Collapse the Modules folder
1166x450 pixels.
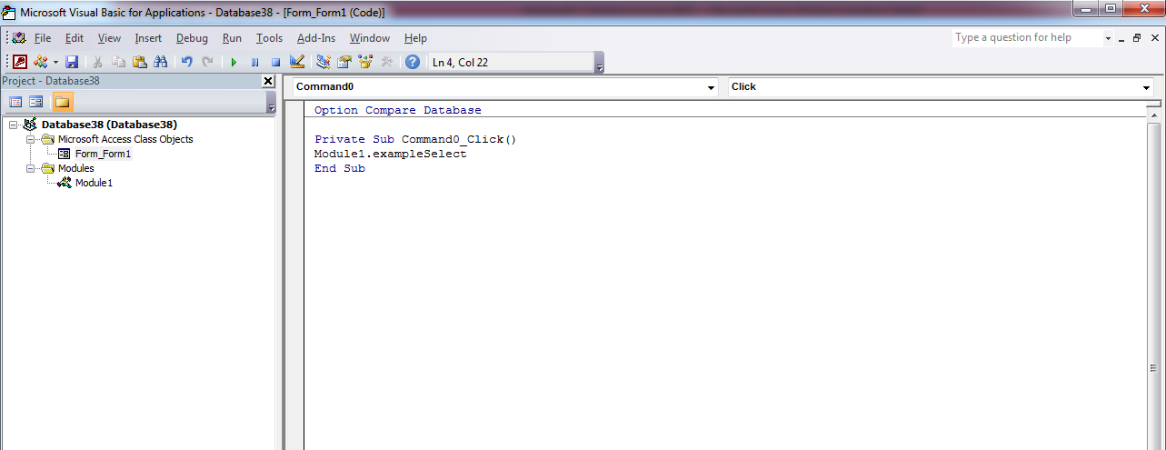pos(30,168)
